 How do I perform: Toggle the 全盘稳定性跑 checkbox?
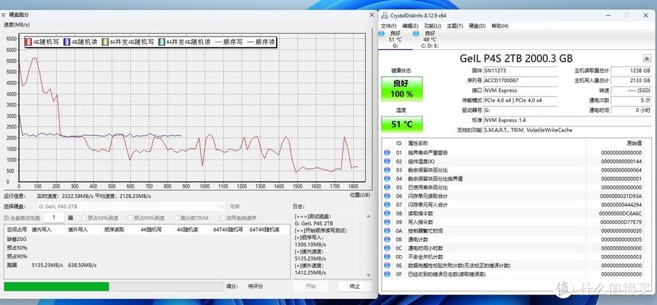[x=6, y=218]
